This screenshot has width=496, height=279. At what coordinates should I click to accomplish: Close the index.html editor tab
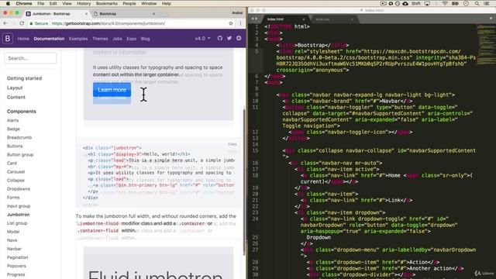(303, 19)
